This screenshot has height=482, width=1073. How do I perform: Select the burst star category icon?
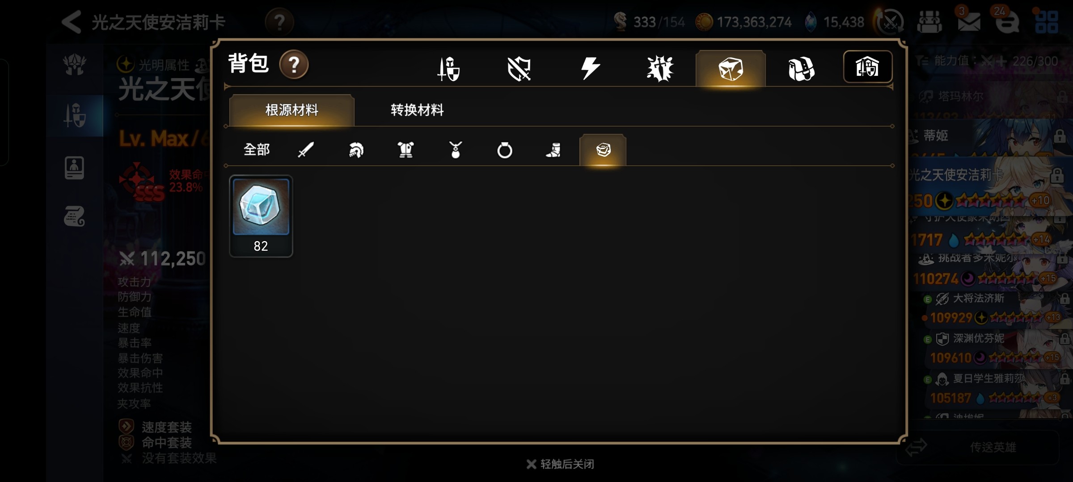(x=660, y=69)
